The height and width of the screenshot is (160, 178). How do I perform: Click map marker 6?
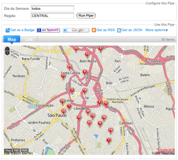click(85, 72)
